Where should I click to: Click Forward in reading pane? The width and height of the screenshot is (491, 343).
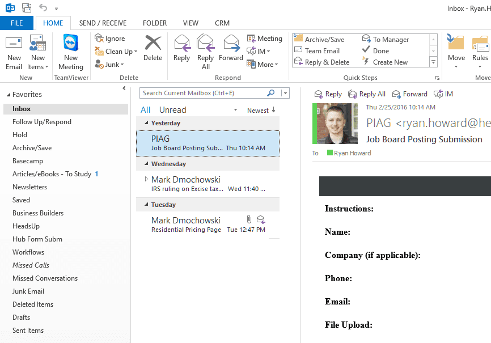tap(409, 94)
